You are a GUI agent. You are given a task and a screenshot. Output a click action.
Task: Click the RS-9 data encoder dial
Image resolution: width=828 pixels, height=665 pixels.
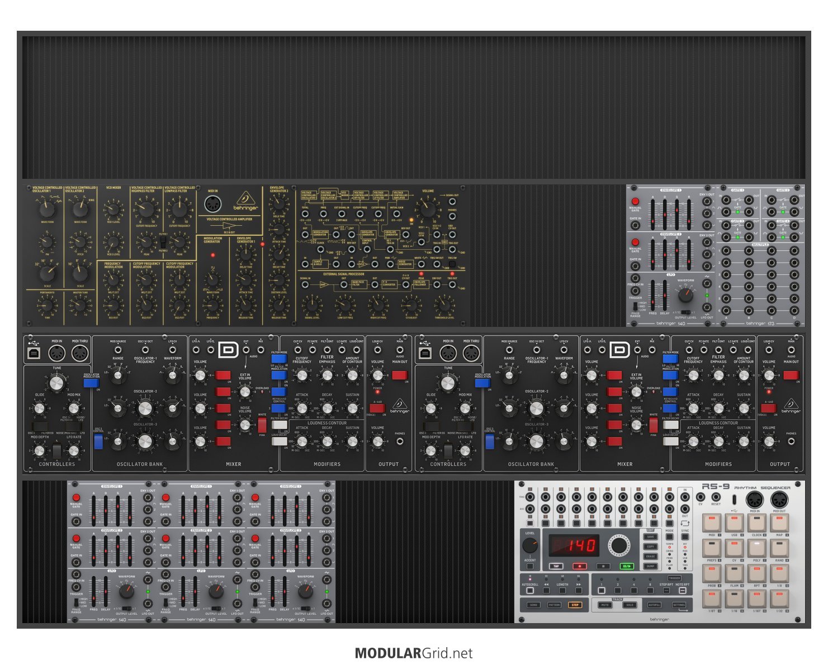click(x=619, y=545)
